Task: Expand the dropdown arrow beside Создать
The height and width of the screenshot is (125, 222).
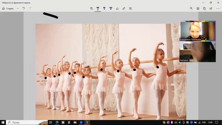Action: pos(18,8)
